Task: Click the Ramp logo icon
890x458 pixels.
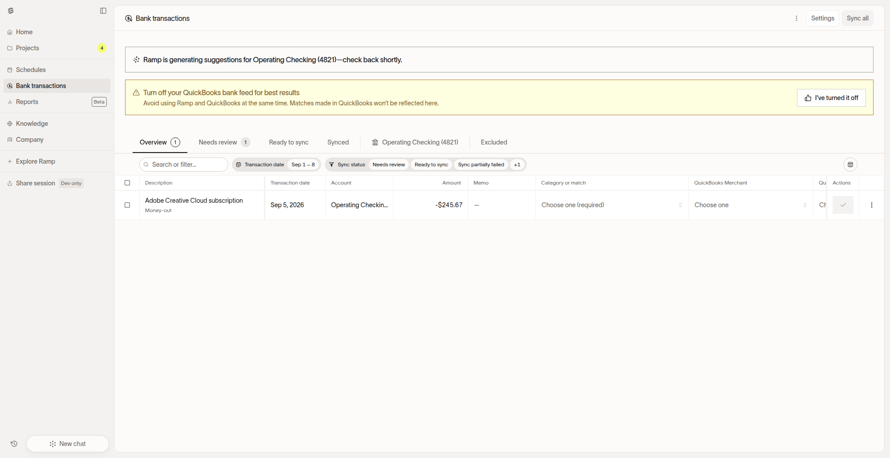Action: click(11, 11)
